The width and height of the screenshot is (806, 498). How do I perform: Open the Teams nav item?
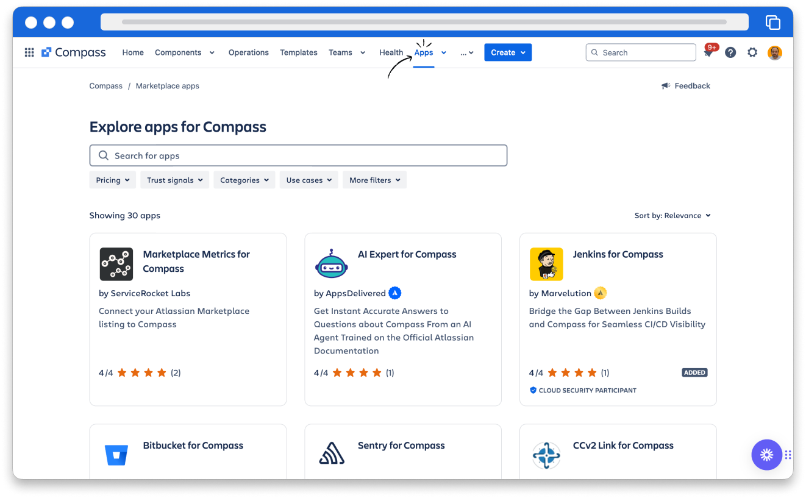click(x=340, y=52)
